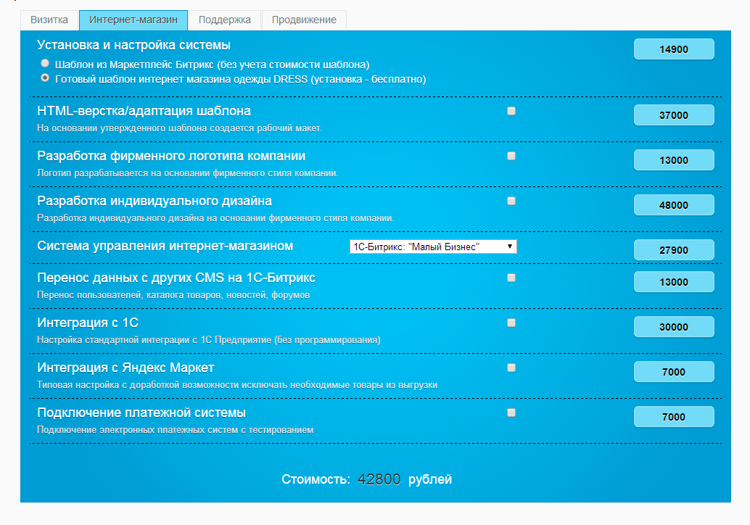Open the 1С-Битрикс edition dropdown
The height and width of the screenshot is (525, 750).
tap(433, 247)
